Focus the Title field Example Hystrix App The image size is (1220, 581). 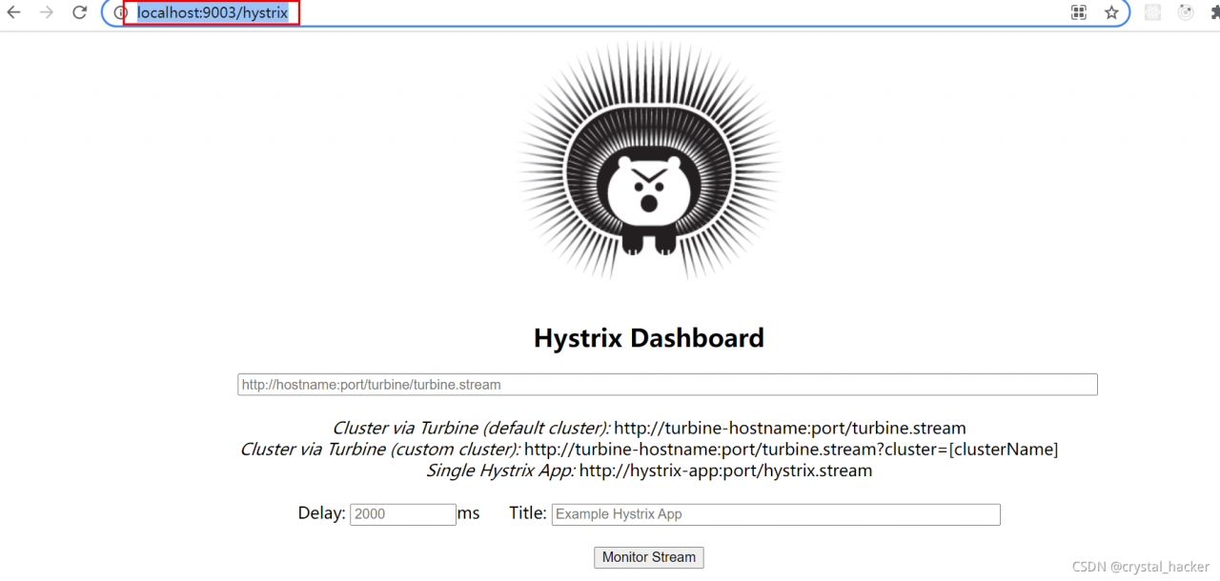coord(776,514)
